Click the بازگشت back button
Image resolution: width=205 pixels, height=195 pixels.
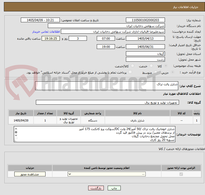coord(96,188)
